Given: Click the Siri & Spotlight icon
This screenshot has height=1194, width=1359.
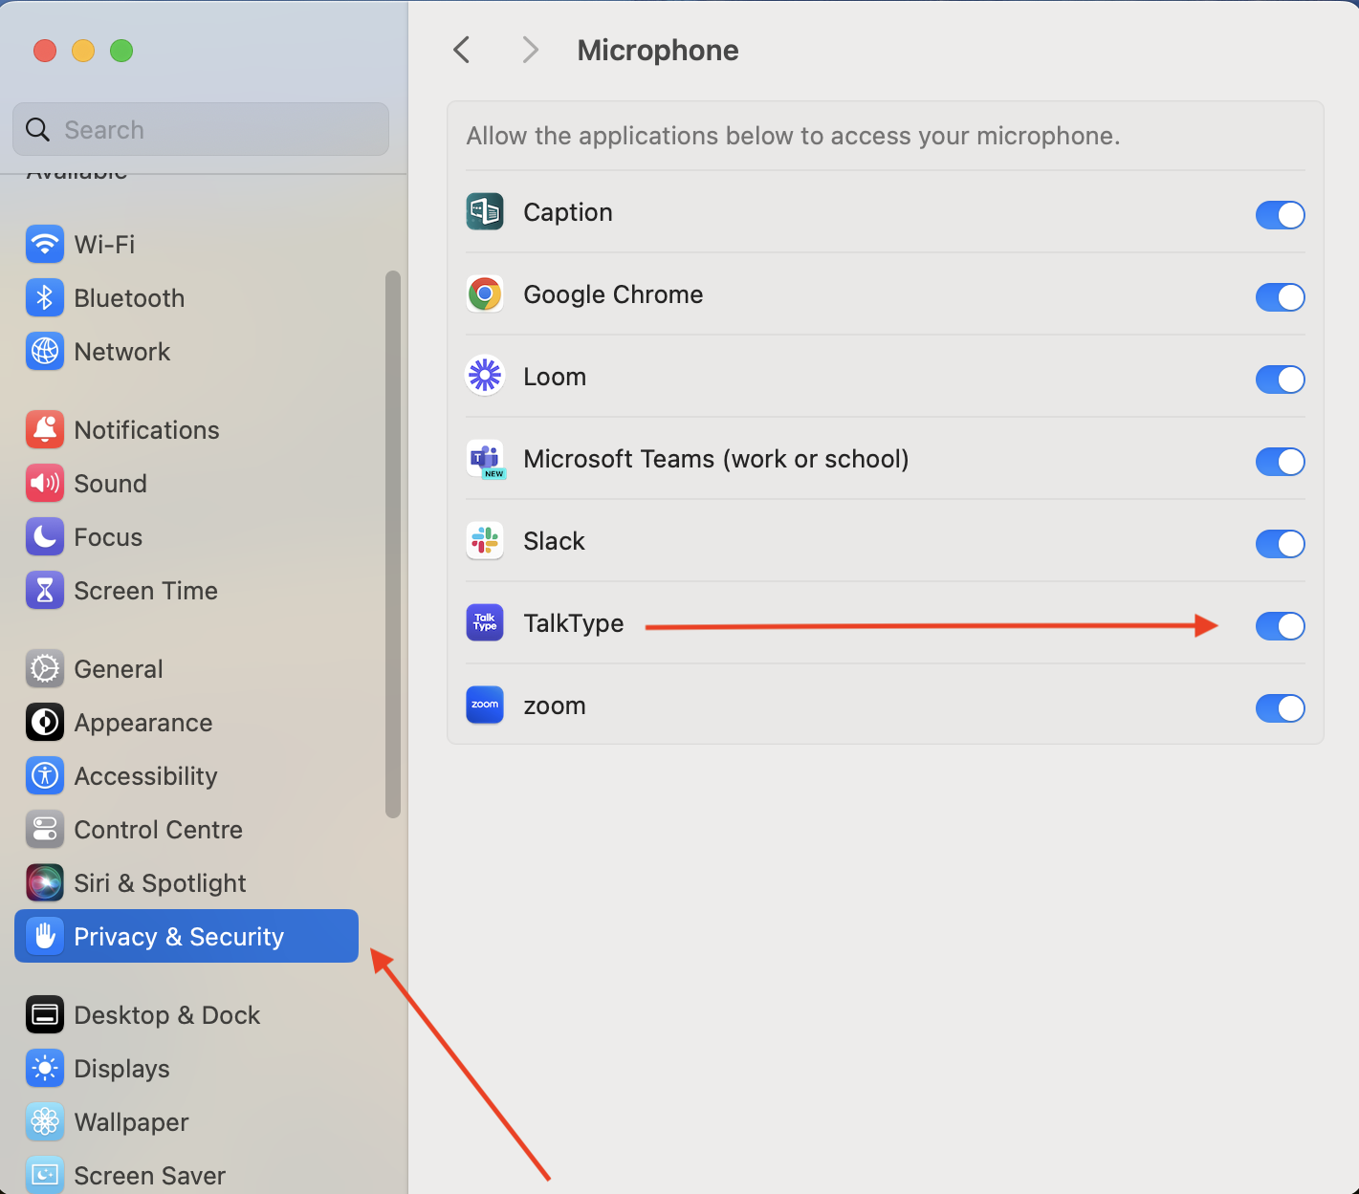Looking at the screenshot, I should point(45,883).
